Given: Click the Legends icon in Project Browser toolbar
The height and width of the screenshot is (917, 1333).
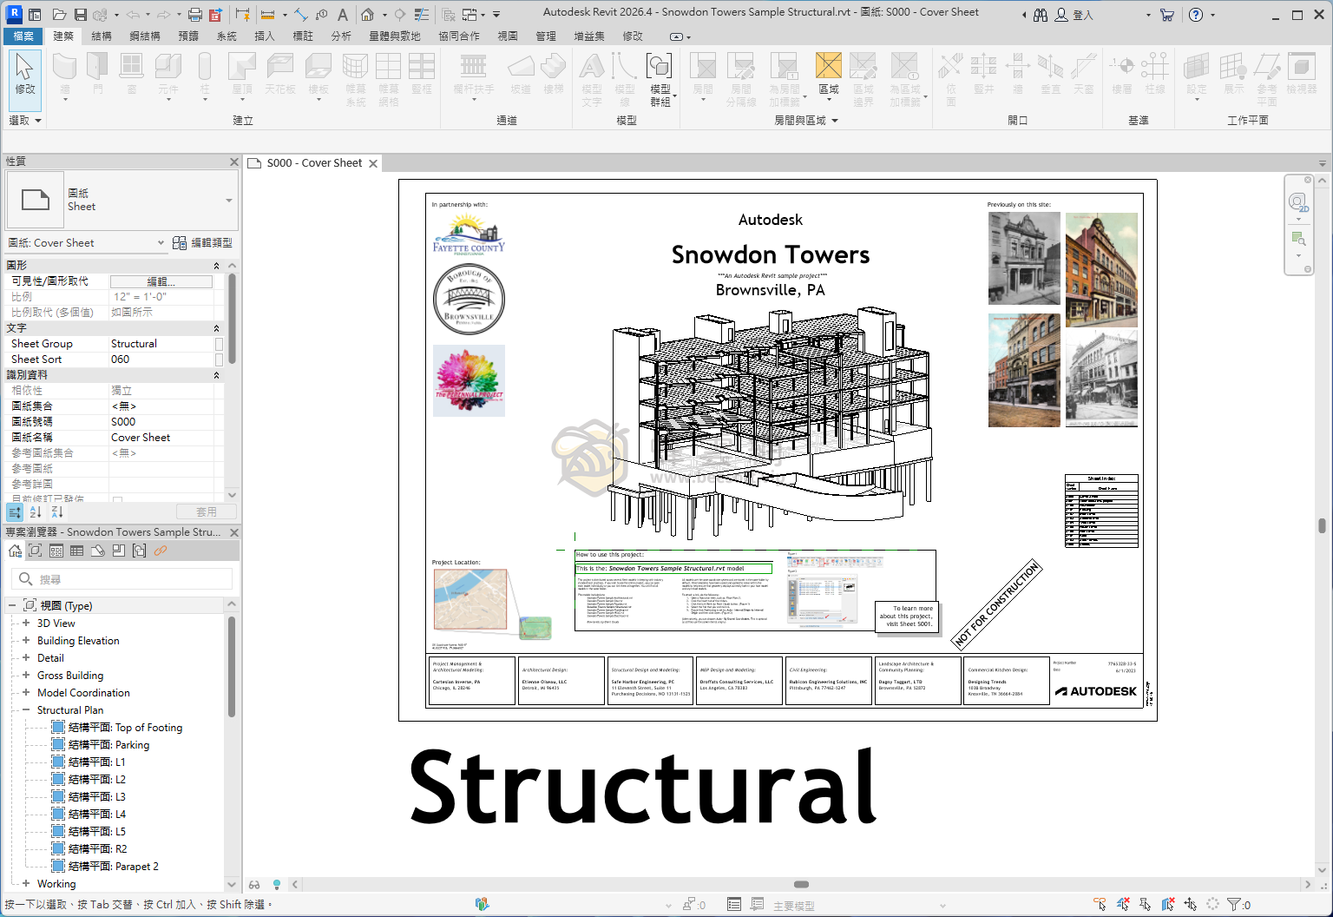Looking at the screenshot, I should [x=56, y=551].
